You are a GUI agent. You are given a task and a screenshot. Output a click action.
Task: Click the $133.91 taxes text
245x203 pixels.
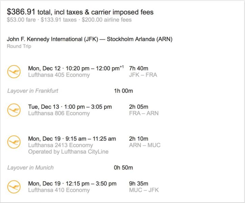(59, 20)
